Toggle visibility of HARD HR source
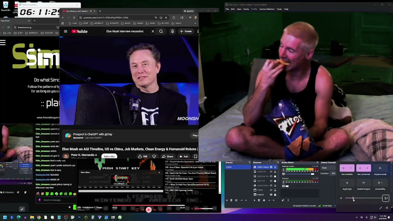The image size is (393, 221). point(271,172)
